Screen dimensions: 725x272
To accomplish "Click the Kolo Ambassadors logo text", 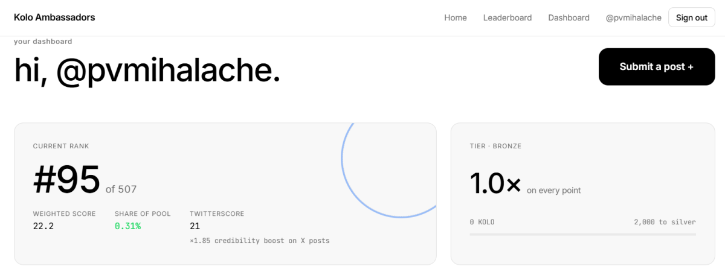I will (54, 17).
